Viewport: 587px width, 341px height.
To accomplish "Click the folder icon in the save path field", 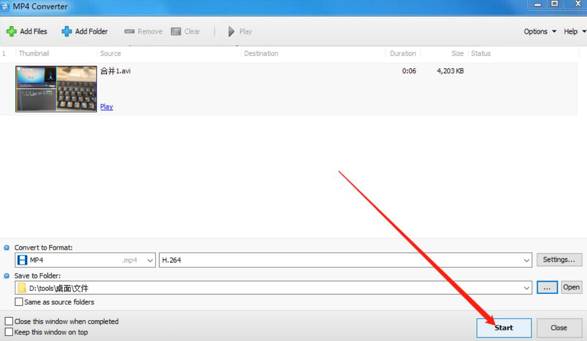I will (x=22, y=288).
